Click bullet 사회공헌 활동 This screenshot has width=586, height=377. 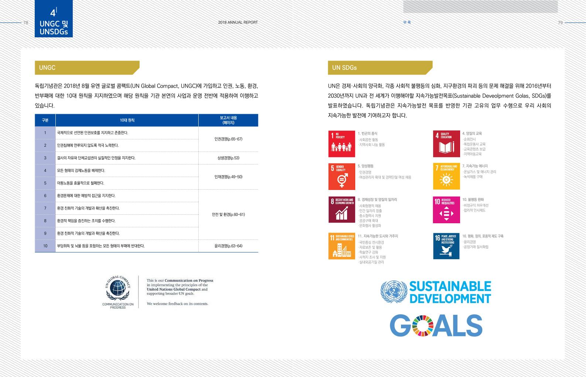coord(368,140)
